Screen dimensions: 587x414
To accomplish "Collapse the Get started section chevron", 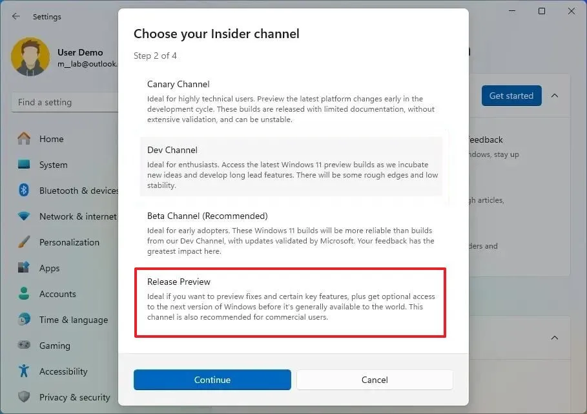I will (555, 95).
